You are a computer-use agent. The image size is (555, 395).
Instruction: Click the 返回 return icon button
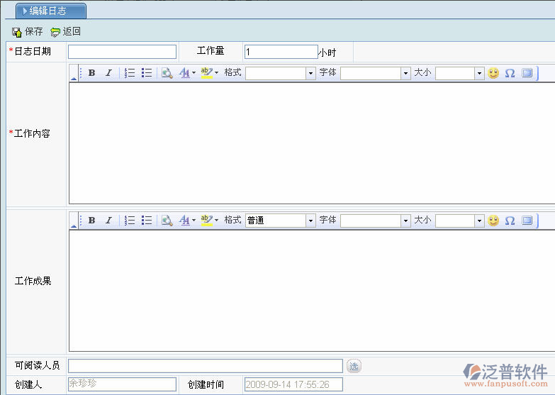(x=65, y=31)
